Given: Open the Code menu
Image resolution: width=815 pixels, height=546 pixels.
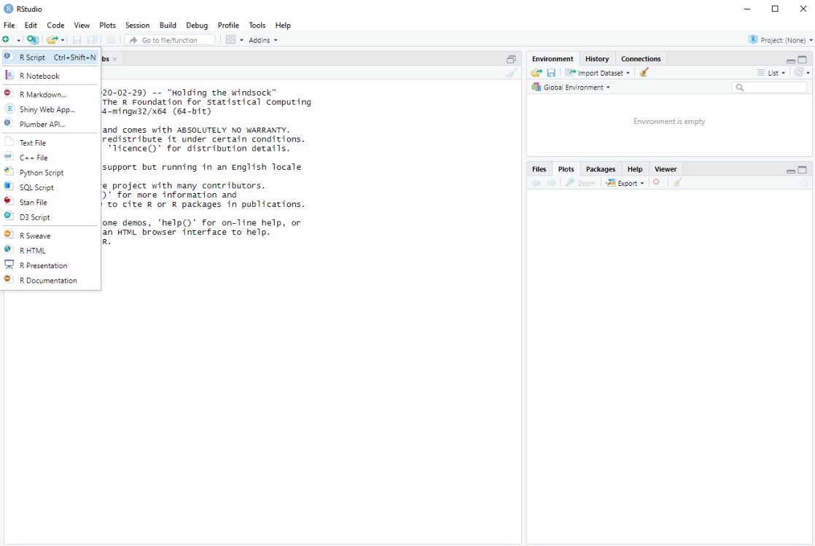Looking at the screenshot, I should 55,25.
